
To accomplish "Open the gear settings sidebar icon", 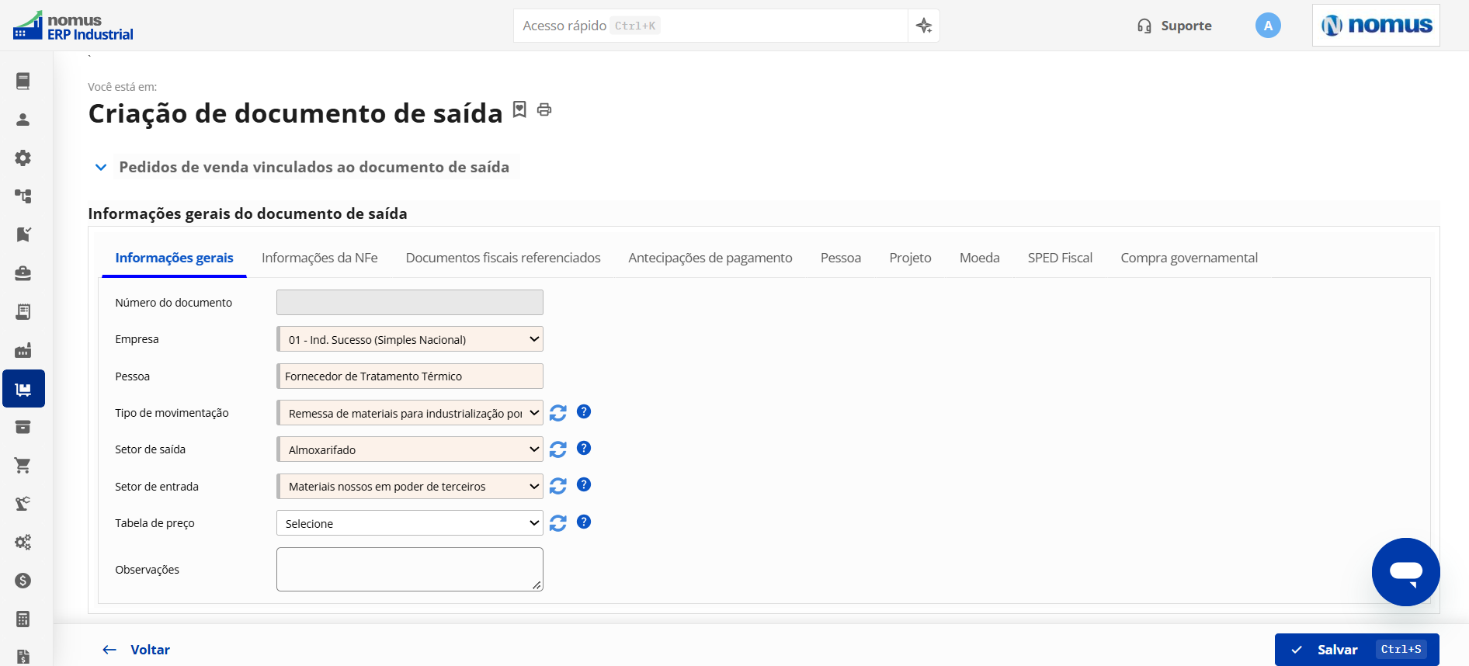I will [23, 158].
